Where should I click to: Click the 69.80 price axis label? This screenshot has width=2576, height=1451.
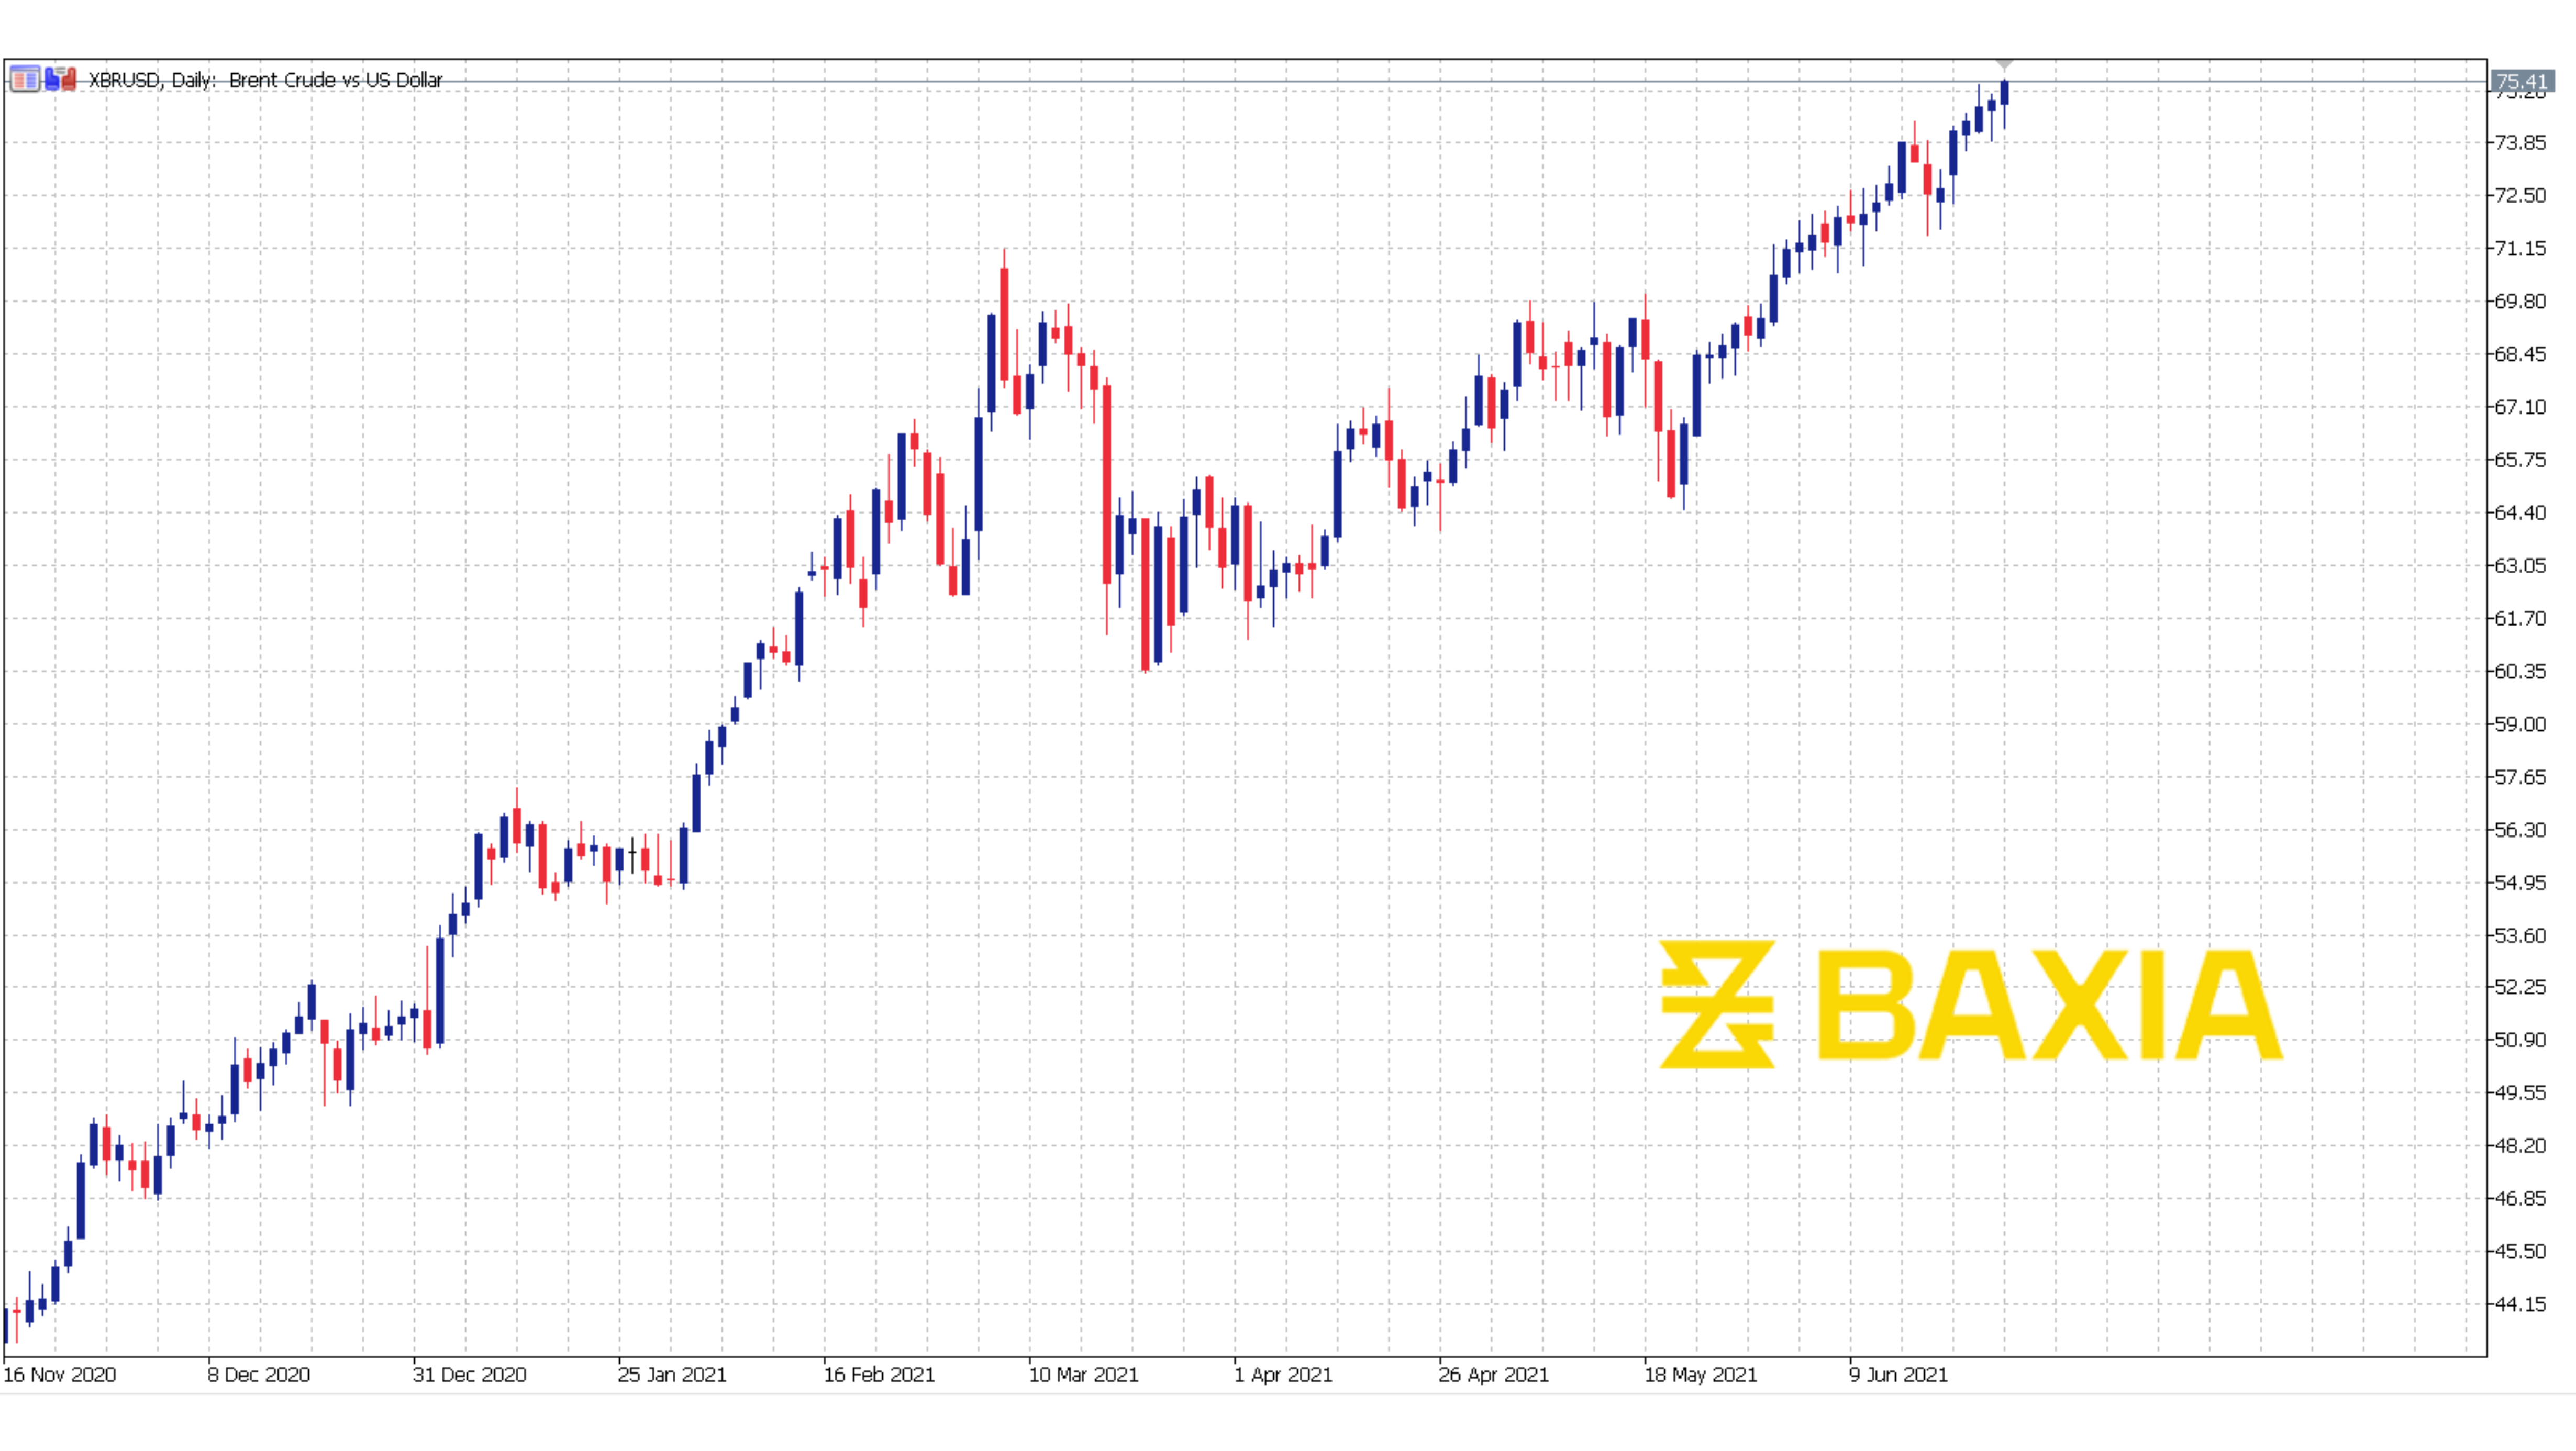[2520, 301]
